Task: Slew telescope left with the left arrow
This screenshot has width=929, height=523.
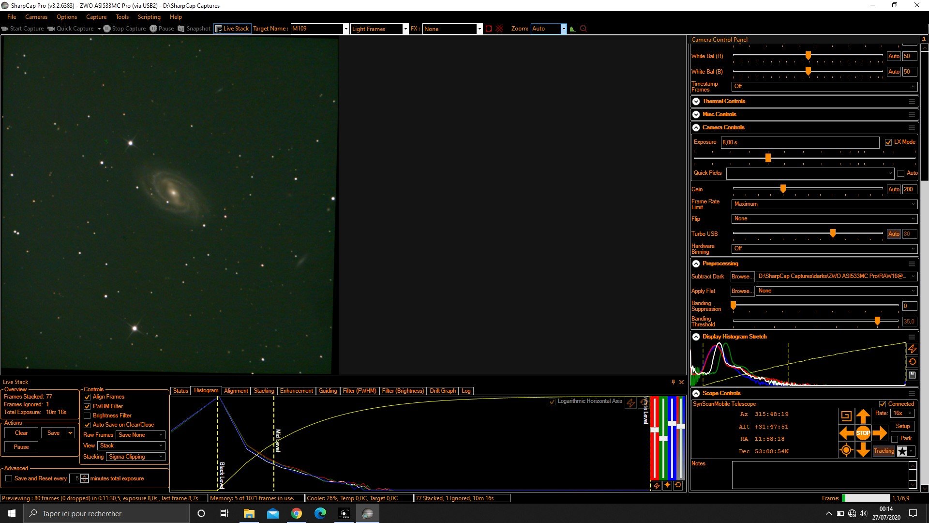Action: coord(846,433)
